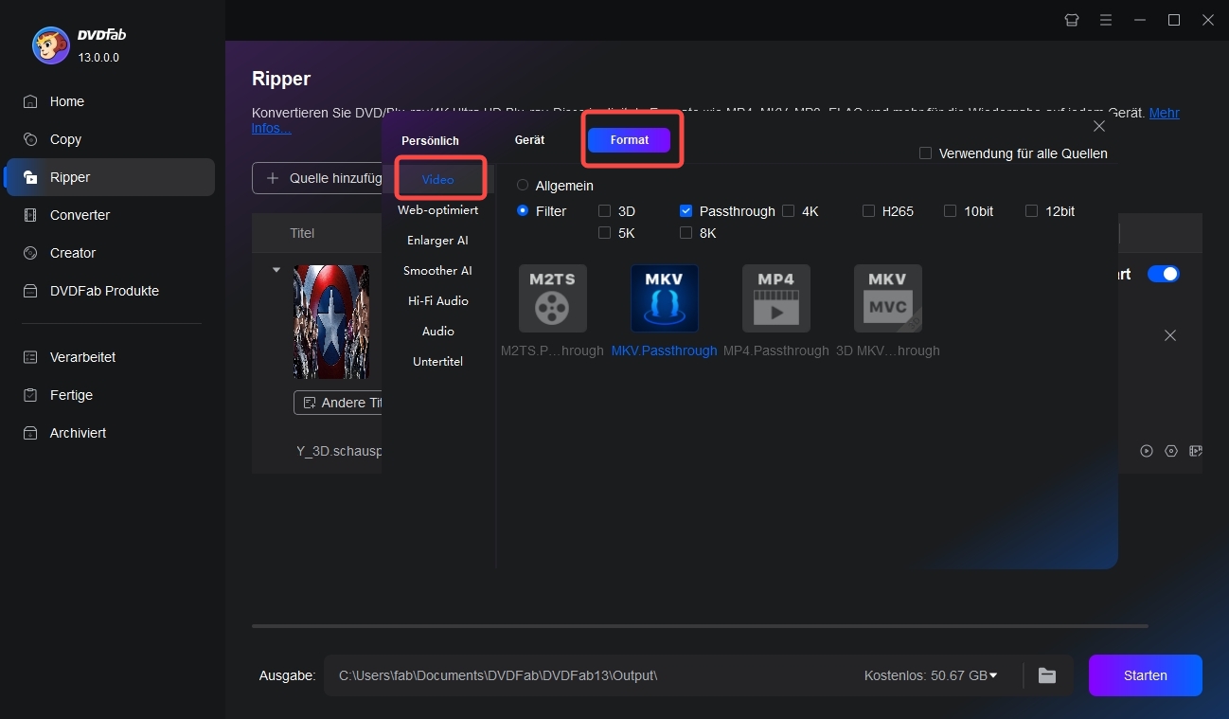Select the Ripper module
This screenshot has height=719, width=1229.
[111, 177]
